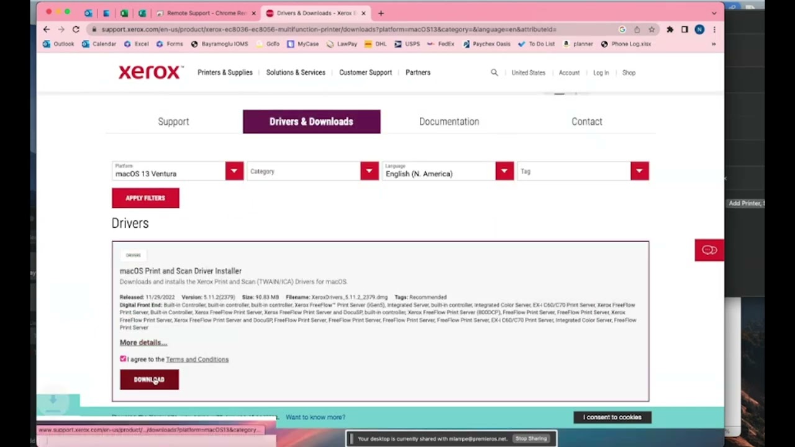Screen dimensions: 795x447
Task: Click the share icon in address bar
Action: click(x=637, y=29)
